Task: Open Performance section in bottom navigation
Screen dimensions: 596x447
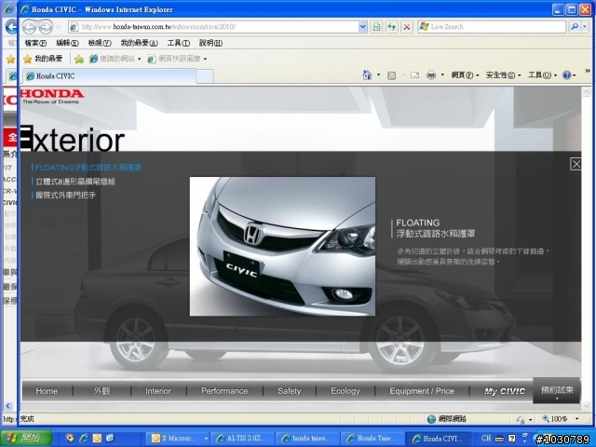Action: click(x=224, y=391)
